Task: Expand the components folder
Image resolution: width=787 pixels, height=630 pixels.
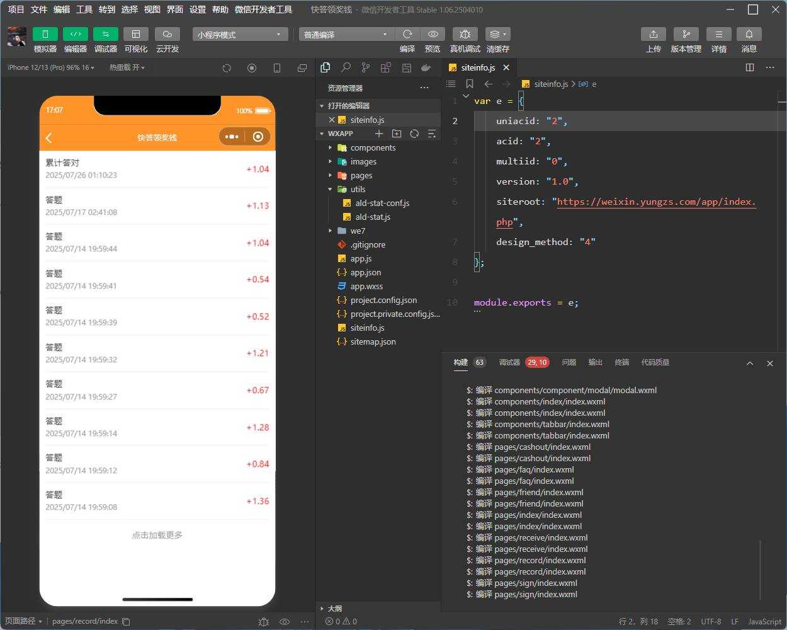Action: [378, 147]
